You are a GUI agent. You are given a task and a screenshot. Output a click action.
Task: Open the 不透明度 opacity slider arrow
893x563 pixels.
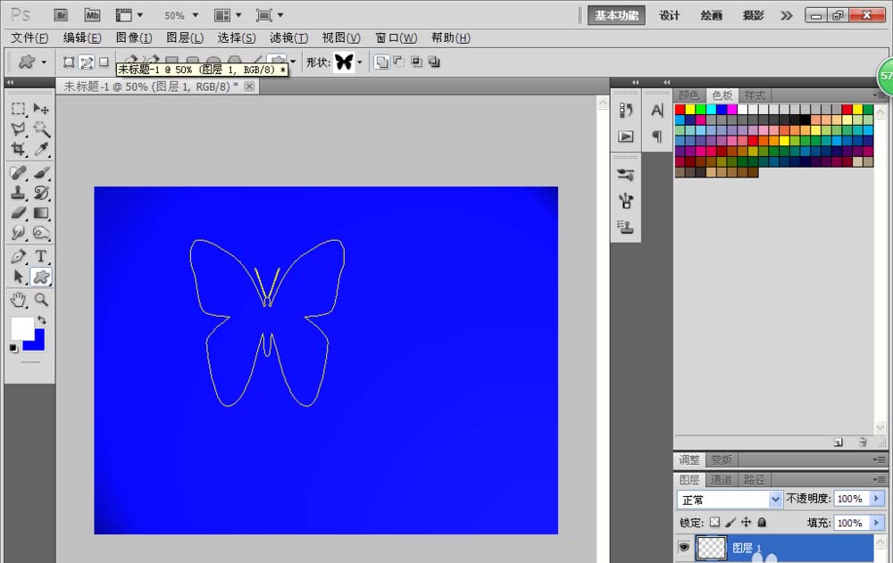[877, 499]
